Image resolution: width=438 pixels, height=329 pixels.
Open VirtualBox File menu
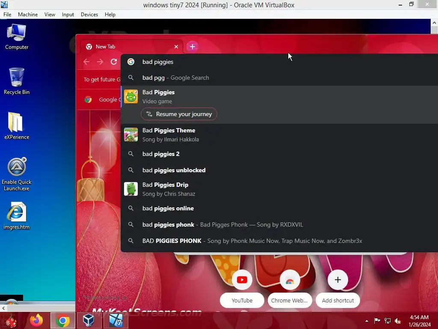7,15
